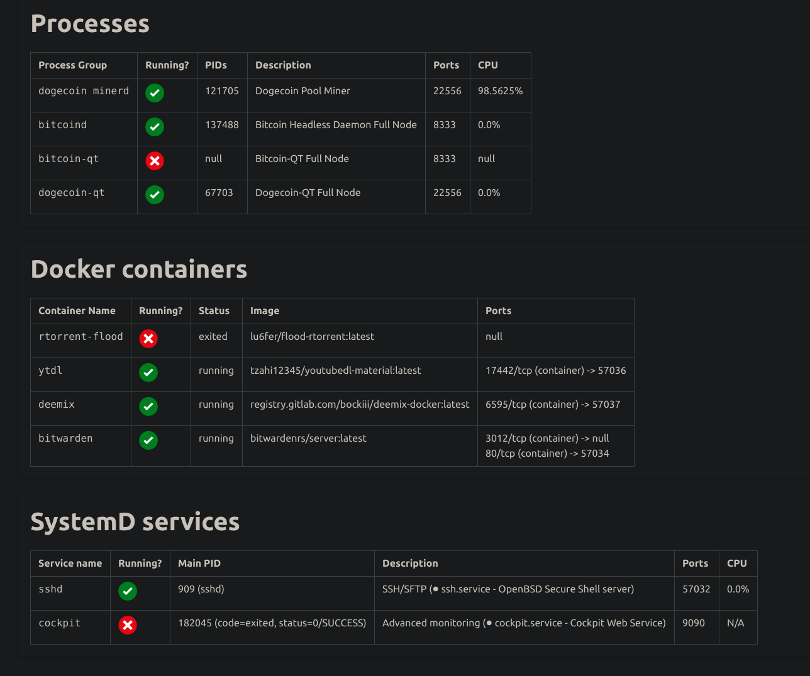Click the Container Name column header
Image resolution: width=810 pixels, height=676 pixels.
pyautogui.click(x=77, y=311)
